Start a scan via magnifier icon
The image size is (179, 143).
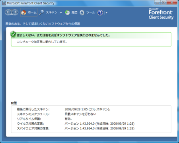click(x=42, y=12)
